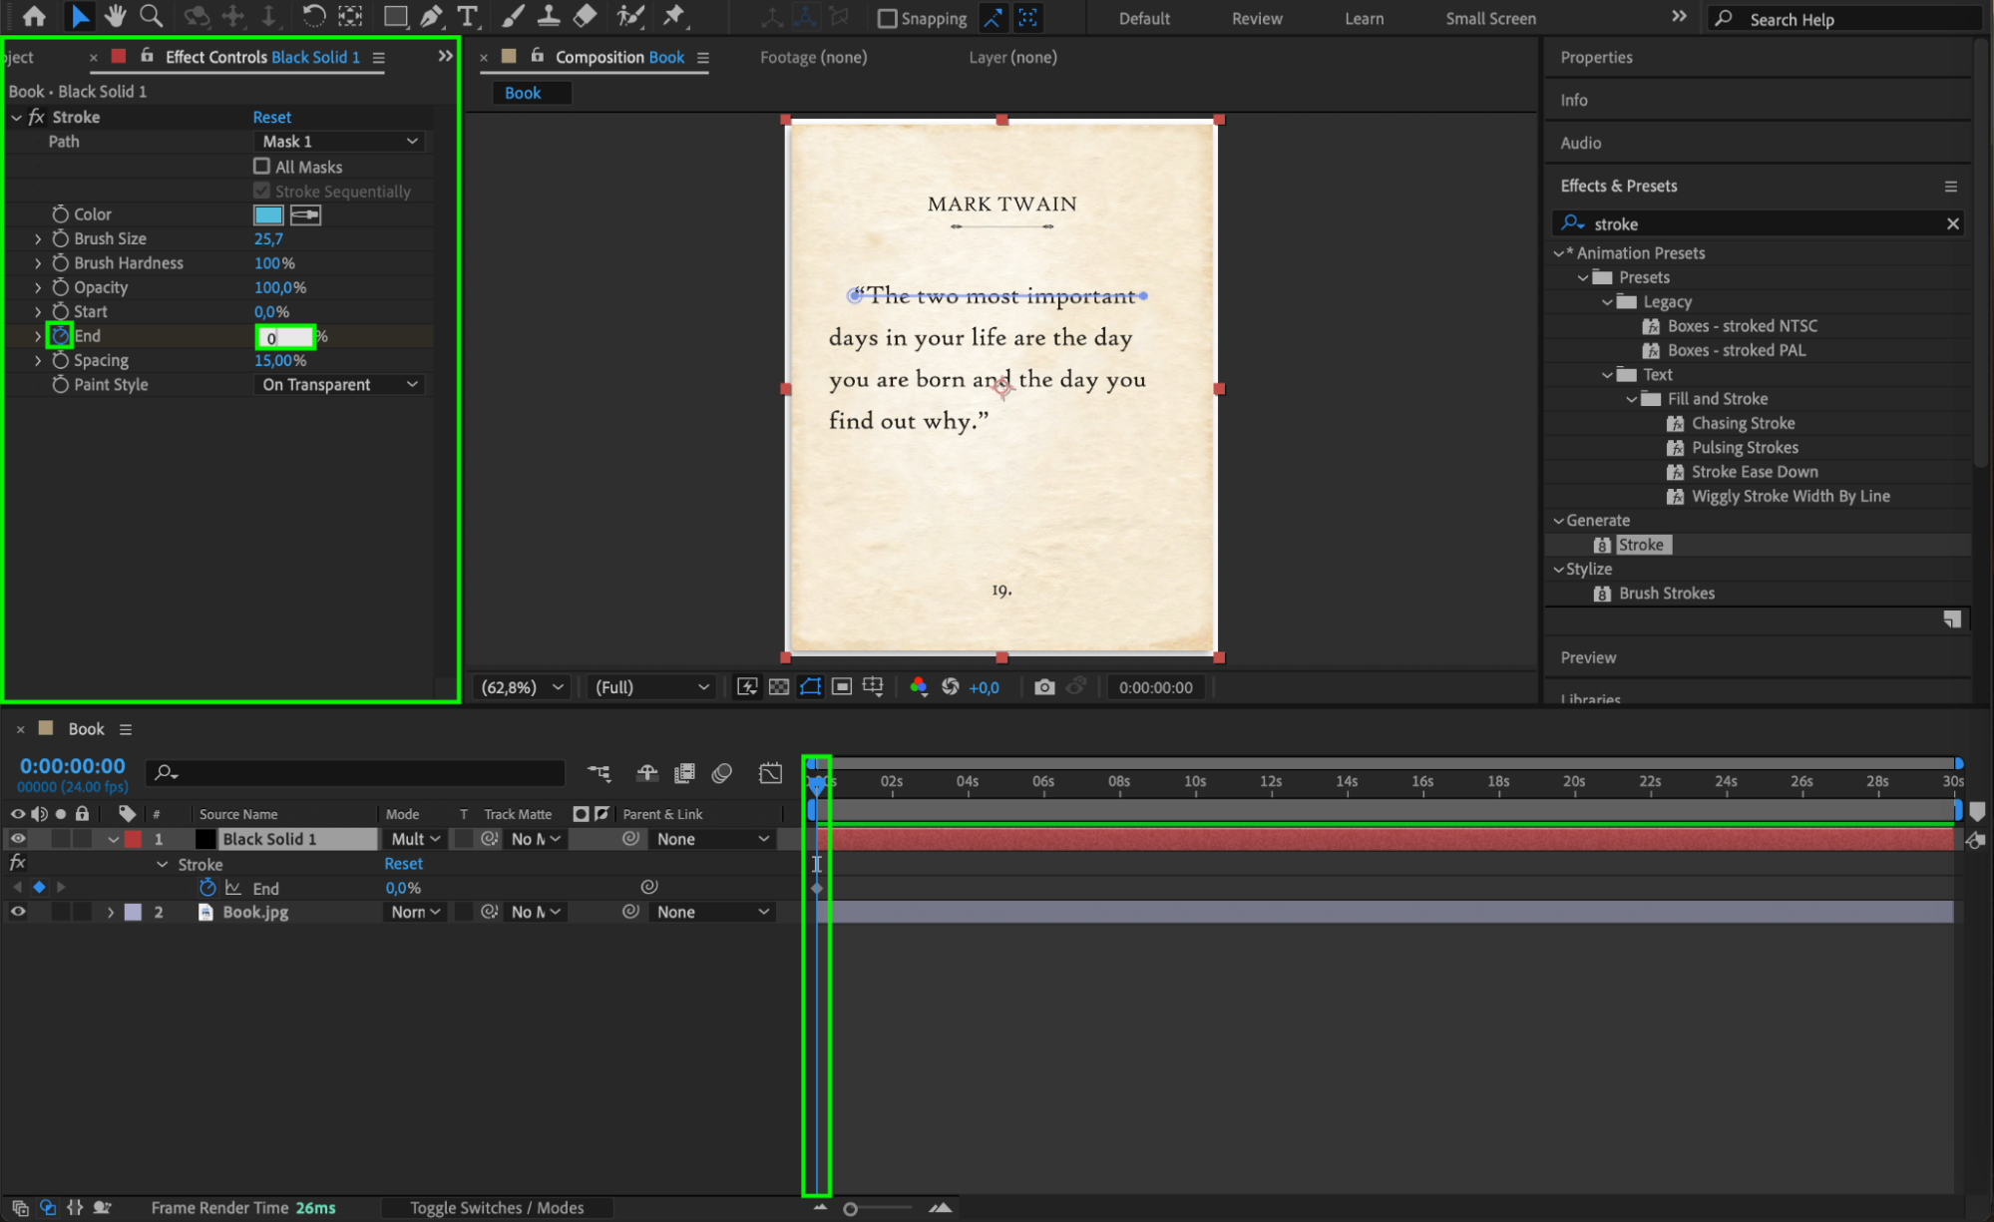Open the Path Mask 1 dropdown
1994x1222 pixels.
tap(339, 142)
